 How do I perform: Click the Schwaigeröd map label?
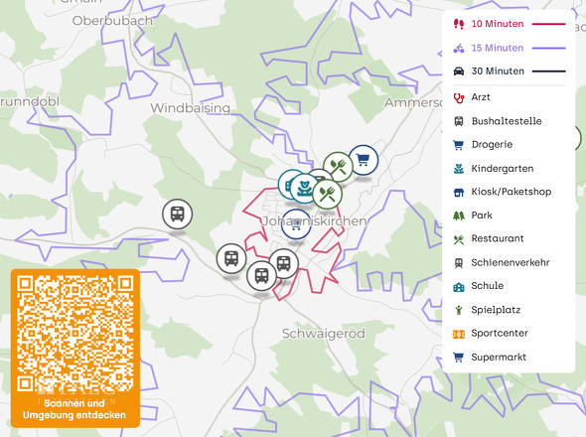(324, 334)
